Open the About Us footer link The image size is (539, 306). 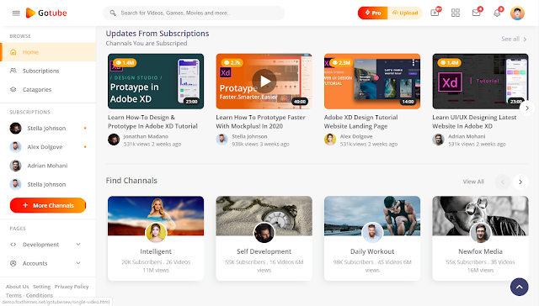(17, 287)
